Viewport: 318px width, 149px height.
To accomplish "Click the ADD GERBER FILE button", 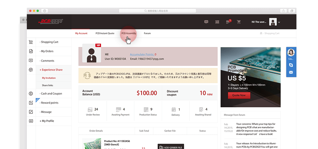I will coord(171,146).
